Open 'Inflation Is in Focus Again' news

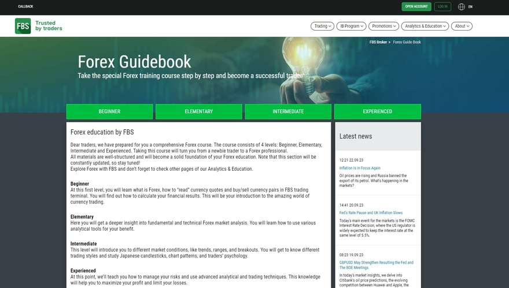pyautogui.click(x=360, y=168)
